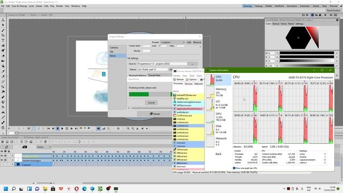Open the Frame dropdown in timeline
This screenshot has height=193, width=343.
click(x=44, y=147)
